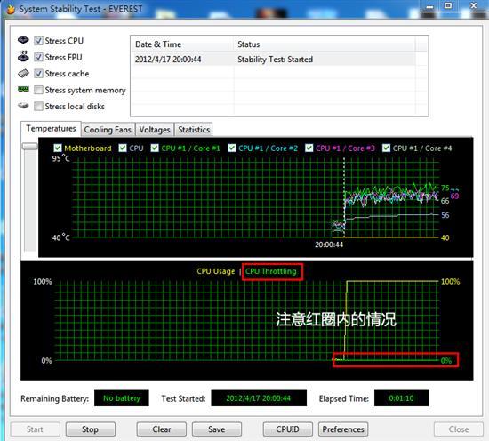Toggle CPU #1 / Core #3 graph checkbox

(x=309, y=148)
